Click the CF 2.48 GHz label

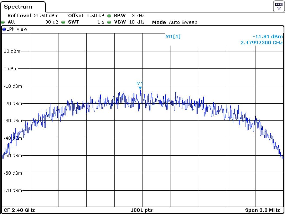pyautogui.click(x=19, y=210)
